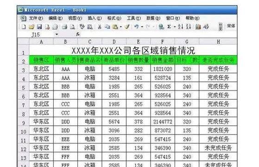Insert a hyperlink with the globe icon
The width and height of the screenshot is (259, 167).
tap(161, 26)
